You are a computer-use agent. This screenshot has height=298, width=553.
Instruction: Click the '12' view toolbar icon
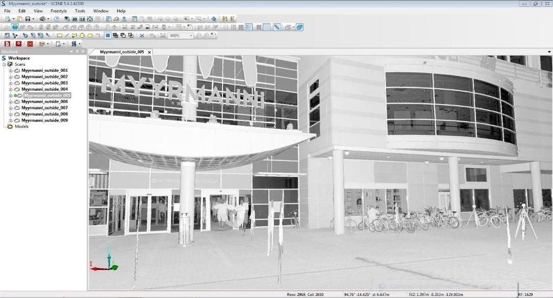point(82,19)
